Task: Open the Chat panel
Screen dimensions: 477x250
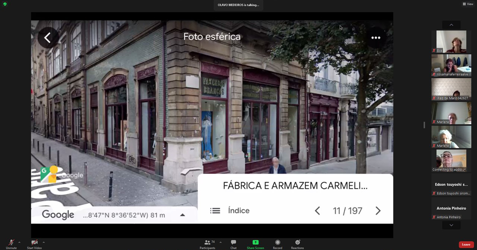Action: tap(233, 244)
